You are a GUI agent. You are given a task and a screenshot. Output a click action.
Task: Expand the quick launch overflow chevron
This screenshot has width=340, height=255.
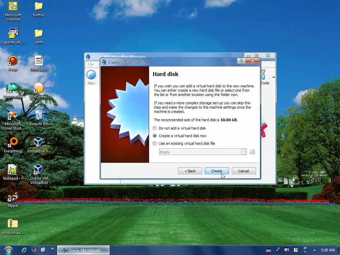(x=52, y=248)
